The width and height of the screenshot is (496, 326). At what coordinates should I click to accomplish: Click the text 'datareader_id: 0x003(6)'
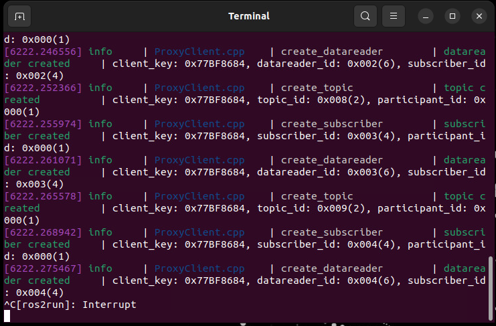coord(326,172)
